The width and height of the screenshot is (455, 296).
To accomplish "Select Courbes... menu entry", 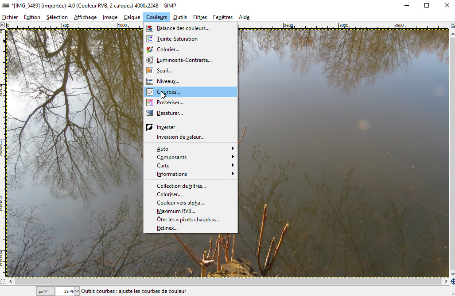I will [191, 92].
